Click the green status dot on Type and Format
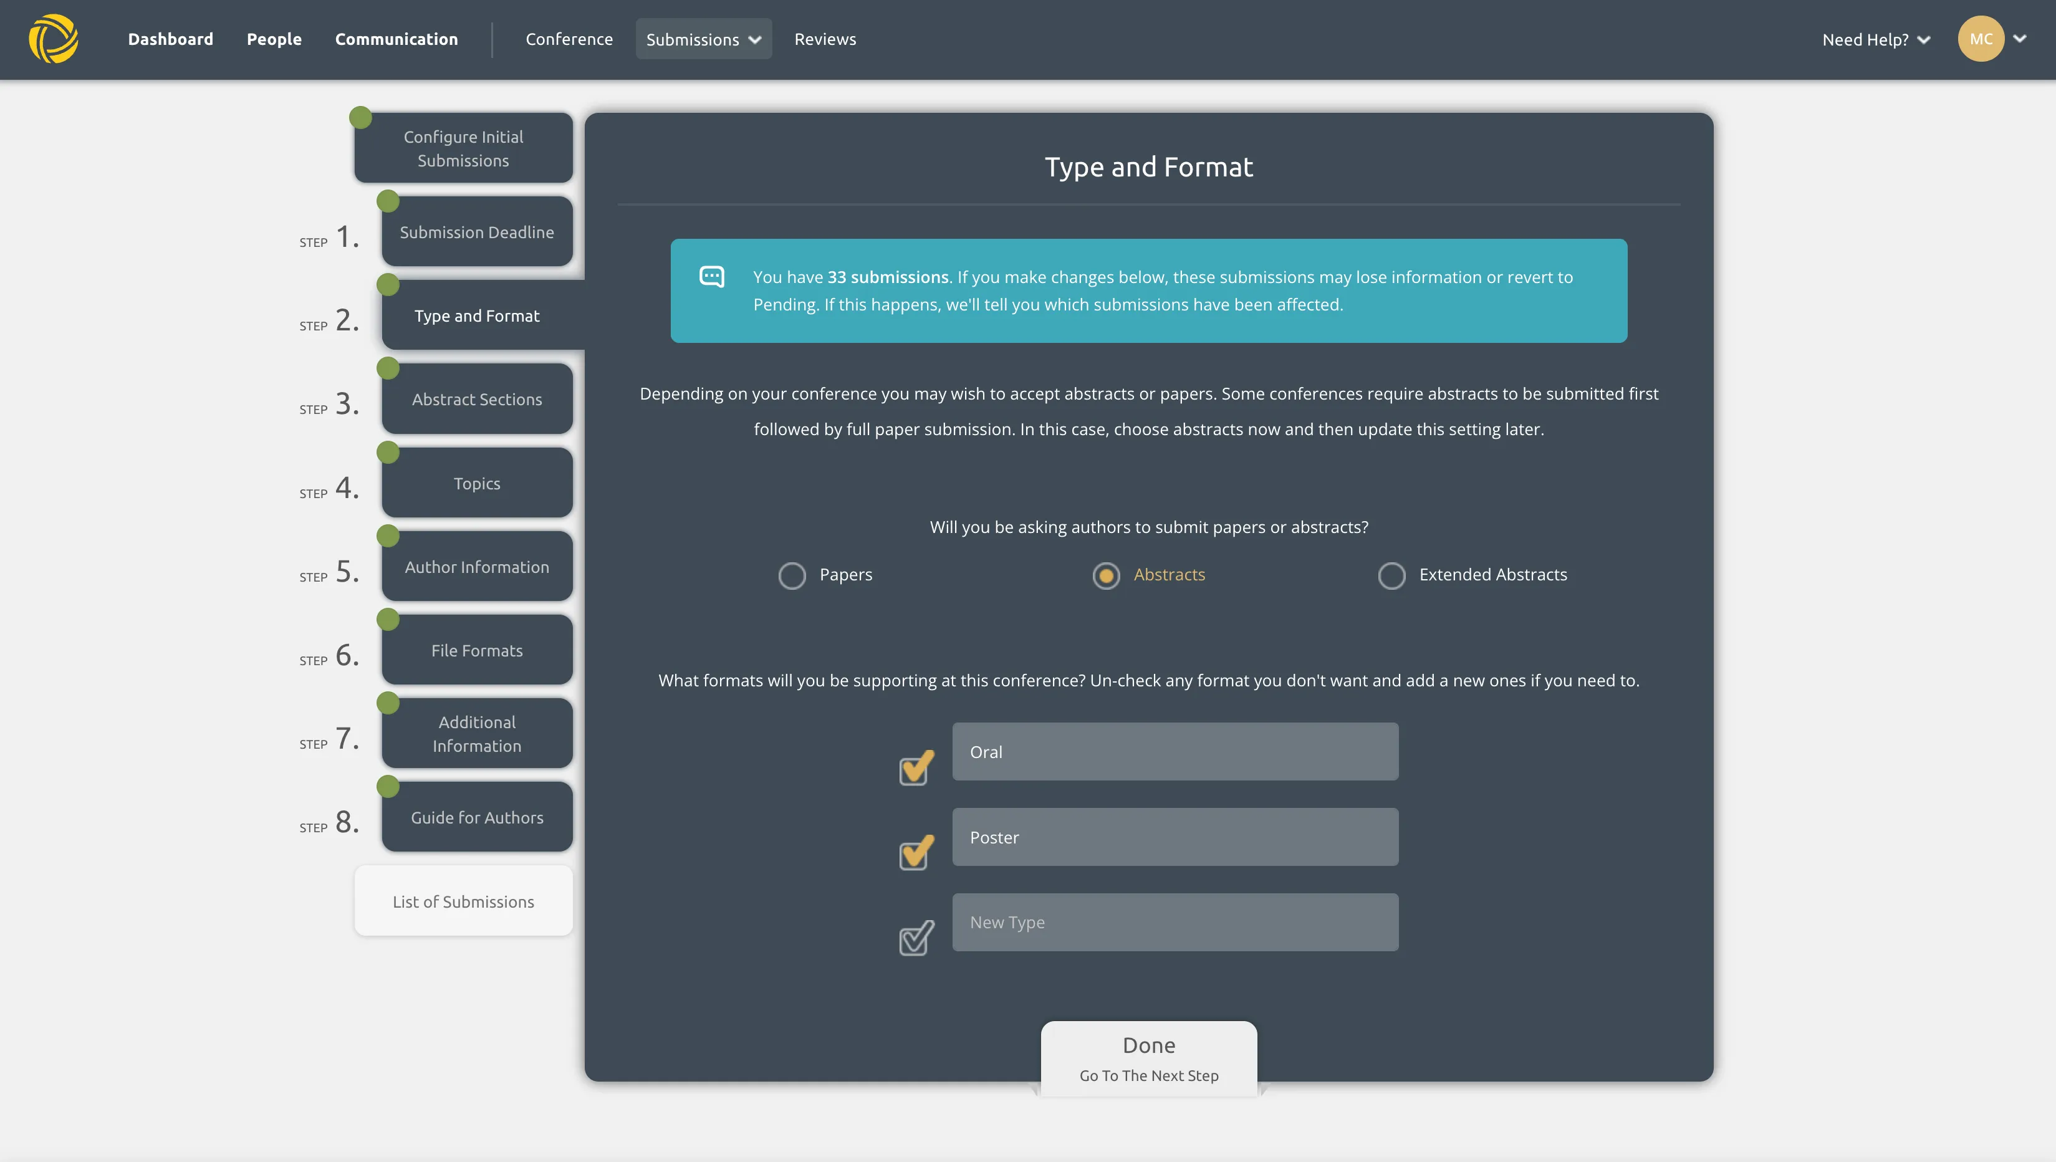This screenshot has height=1162, width=2056. coord(388,284)
